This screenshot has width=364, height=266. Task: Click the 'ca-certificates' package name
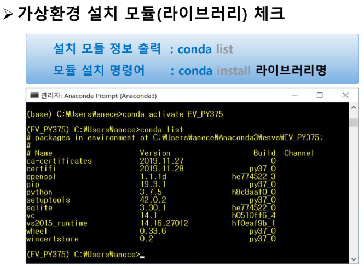59,161
